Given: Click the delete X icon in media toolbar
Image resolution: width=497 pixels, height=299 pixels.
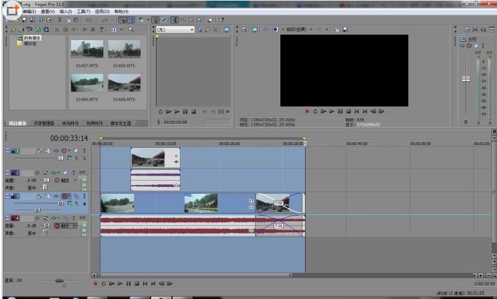Looking at the screenshot, I should 57,29.
